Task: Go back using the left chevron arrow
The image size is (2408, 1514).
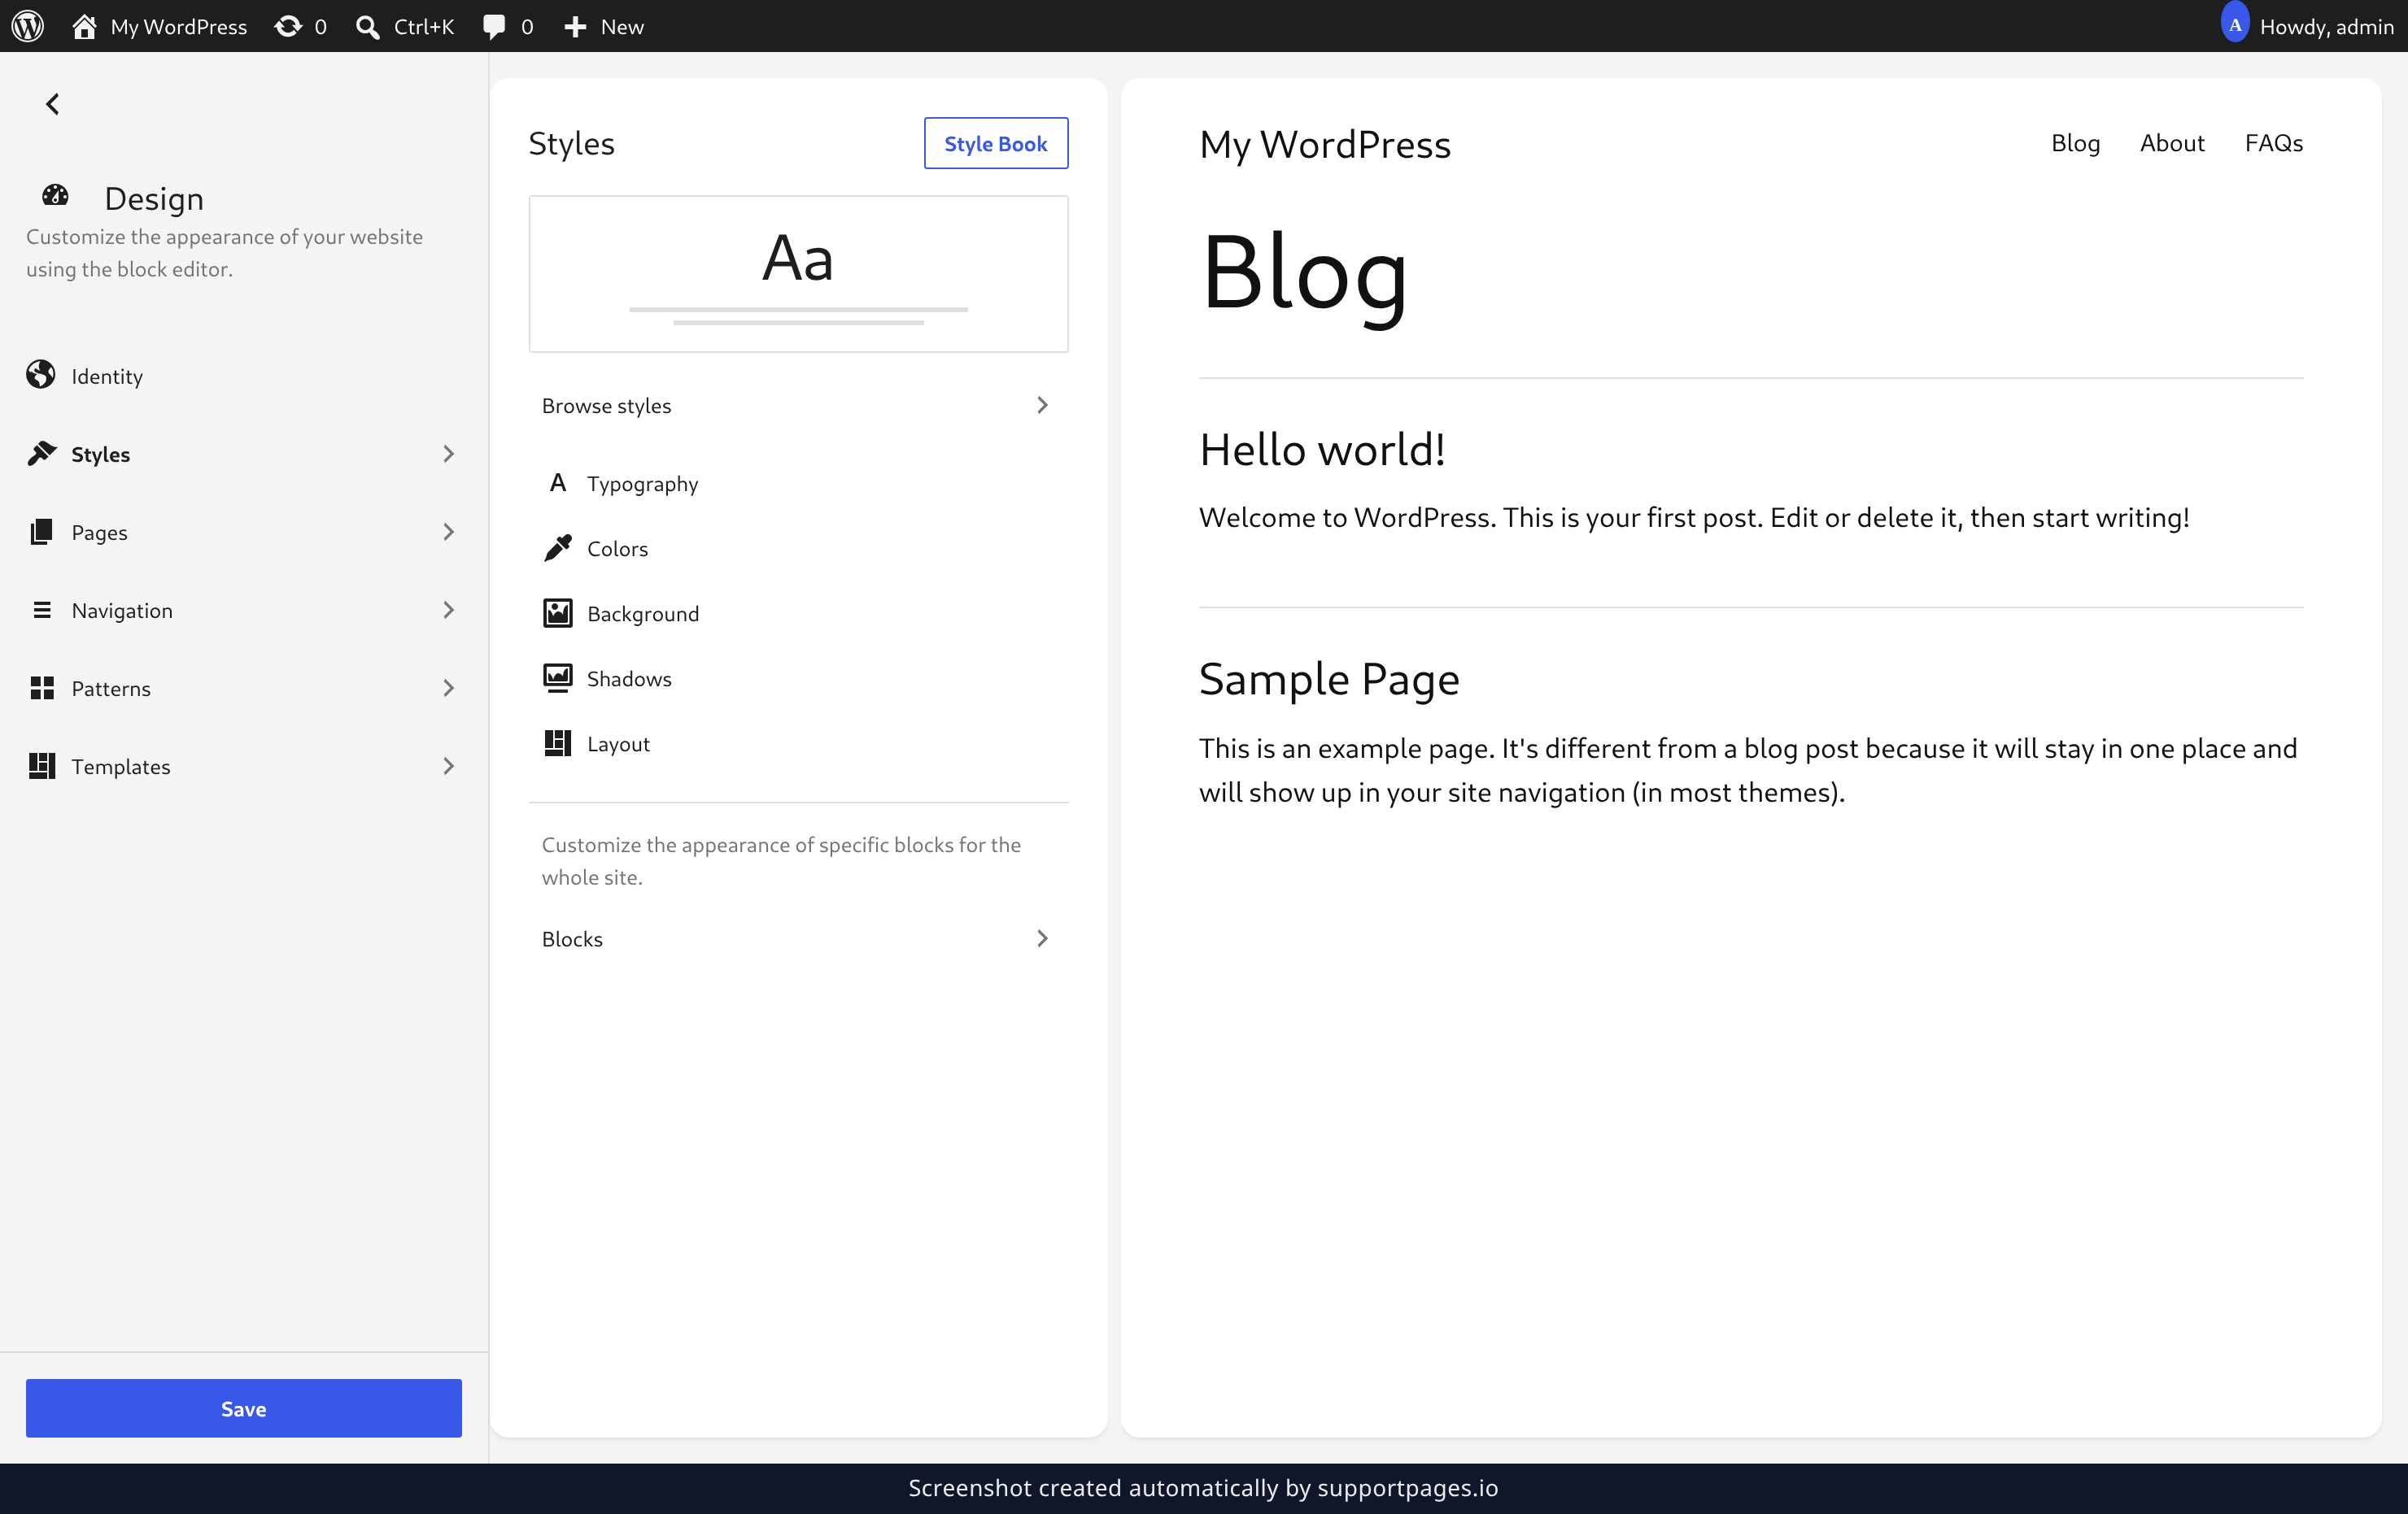Action: (x=53, y=104)
